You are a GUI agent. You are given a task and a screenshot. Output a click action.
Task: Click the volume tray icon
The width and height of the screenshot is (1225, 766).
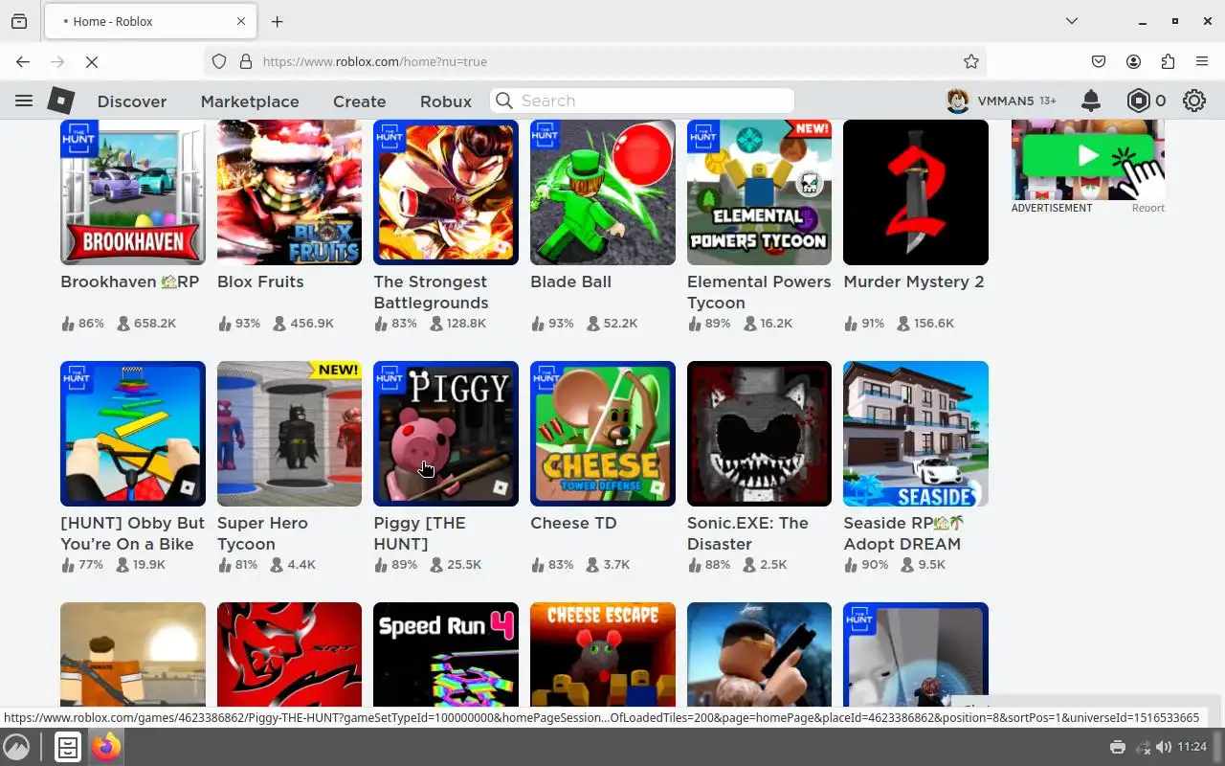1163,747
